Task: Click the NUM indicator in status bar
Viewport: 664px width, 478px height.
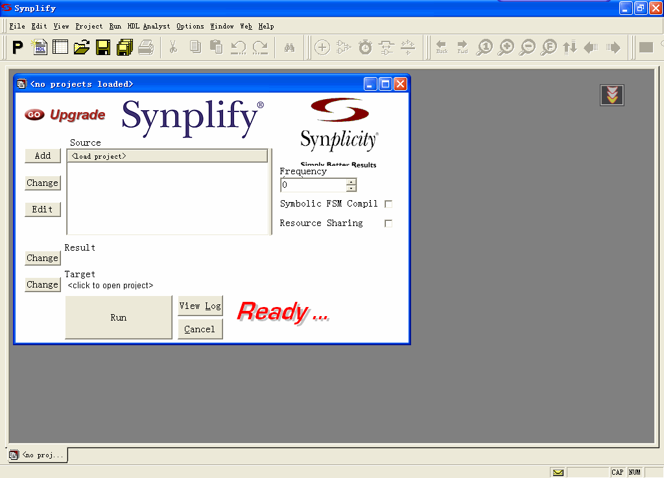Action: click(x=635, y=473)
